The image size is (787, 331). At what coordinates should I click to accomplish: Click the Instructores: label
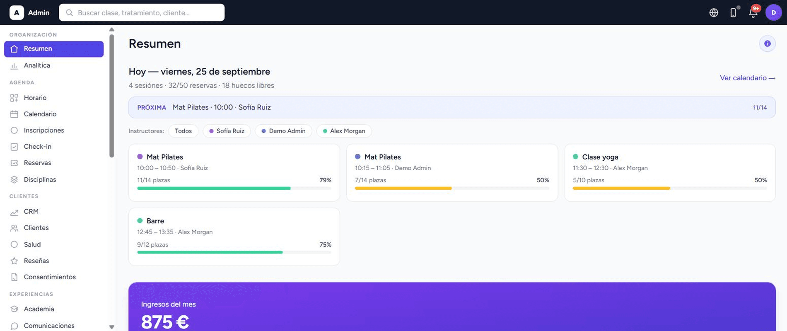coord(146,131)
